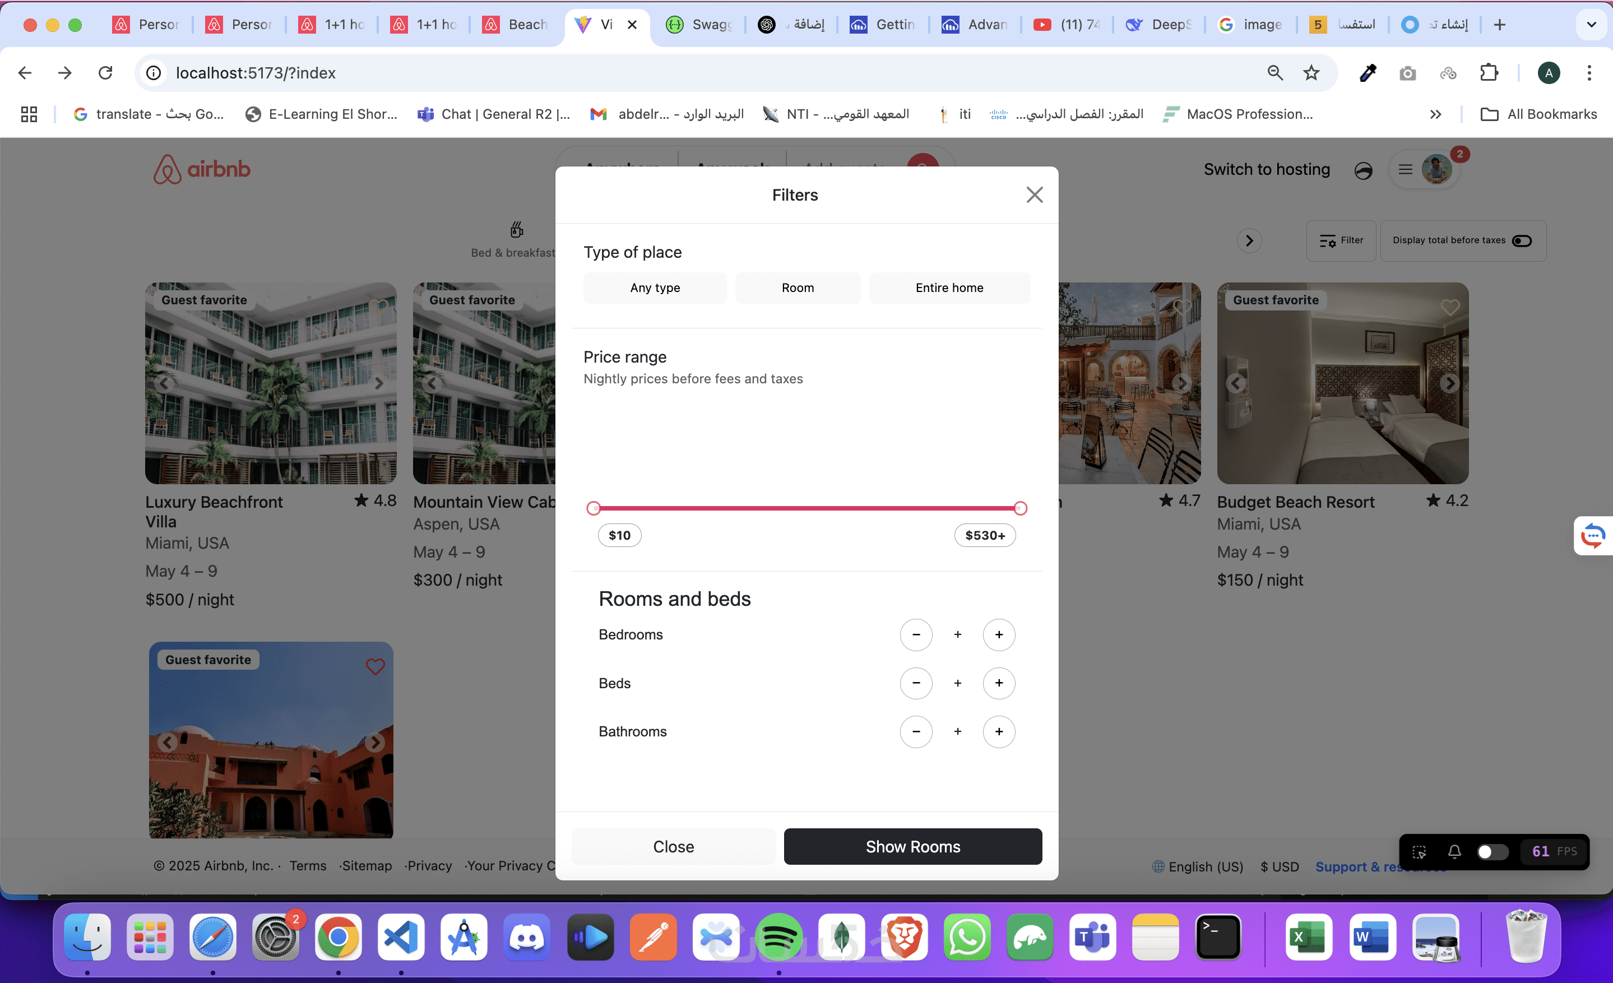This screenshot has width=1613, height=983.
Task: Increase Bedrooms with the plus button
Action: point(998,635)
